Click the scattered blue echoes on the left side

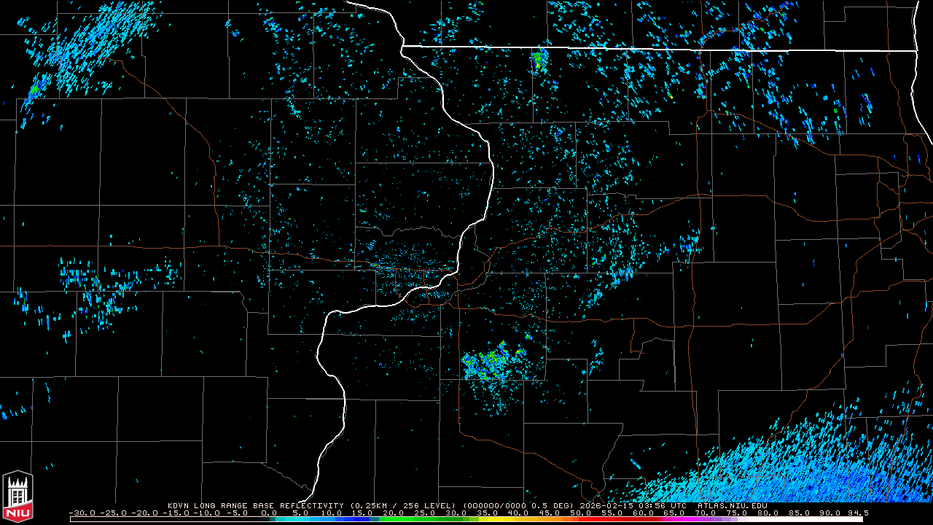pos(102,288)
